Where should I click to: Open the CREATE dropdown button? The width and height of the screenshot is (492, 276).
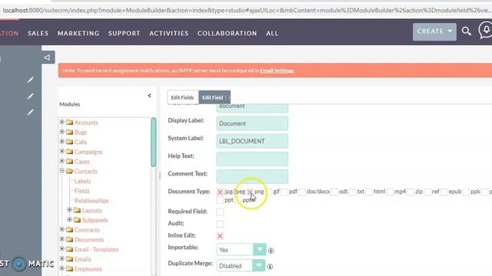[434, 31]
